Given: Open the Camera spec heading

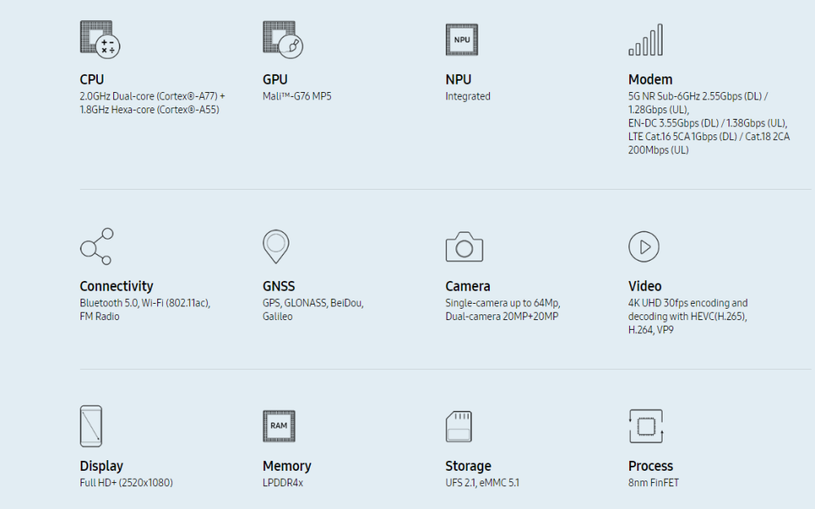Looking at the screenshot, I should click(468, 286).
